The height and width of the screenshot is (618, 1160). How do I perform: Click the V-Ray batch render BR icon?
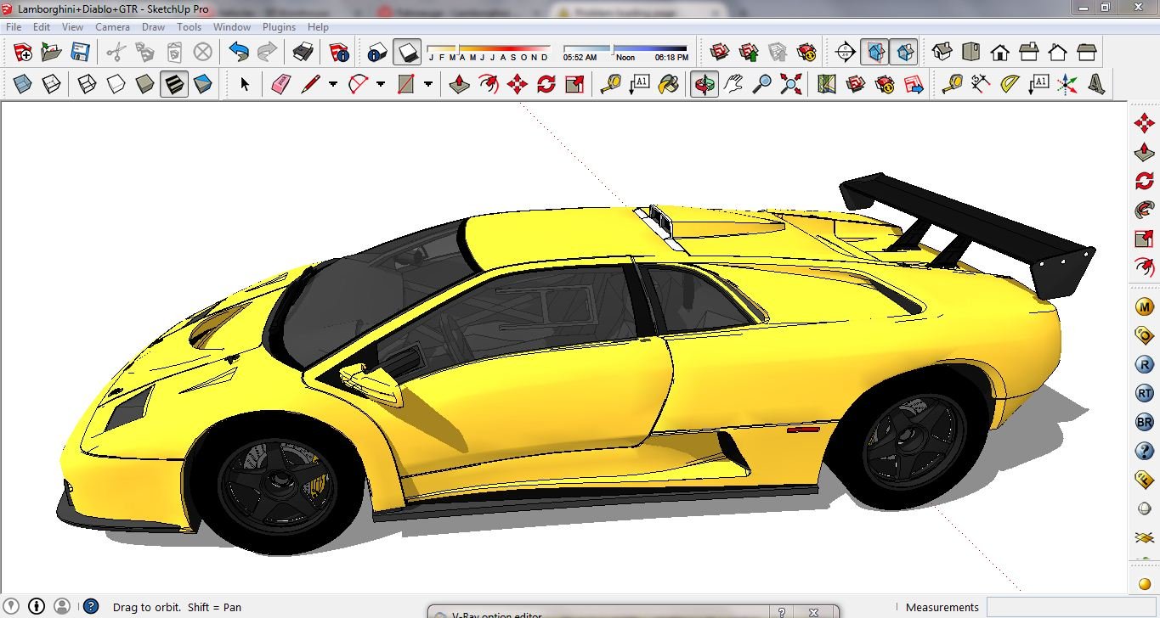[x=1145, y=422]
